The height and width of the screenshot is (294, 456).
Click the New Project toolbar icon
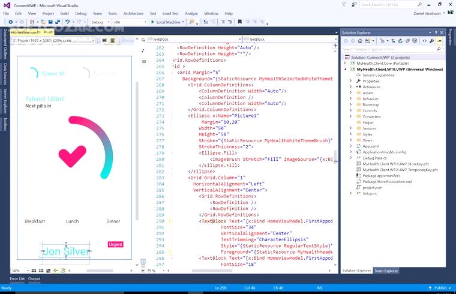click(x=32, y=22)
